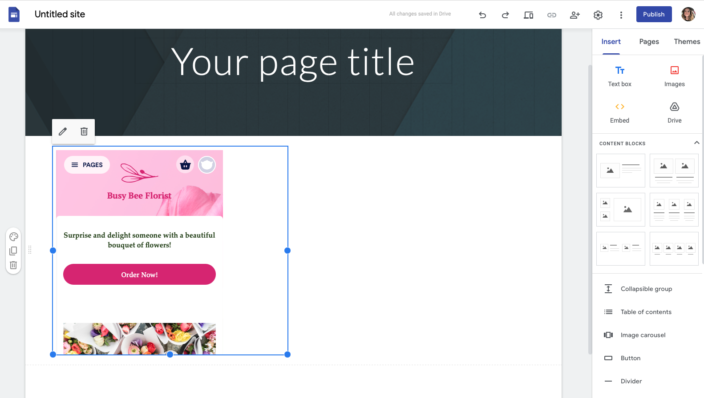Duplicate the section
This screenshot has width=704, height=398.
tap(13, 251)
